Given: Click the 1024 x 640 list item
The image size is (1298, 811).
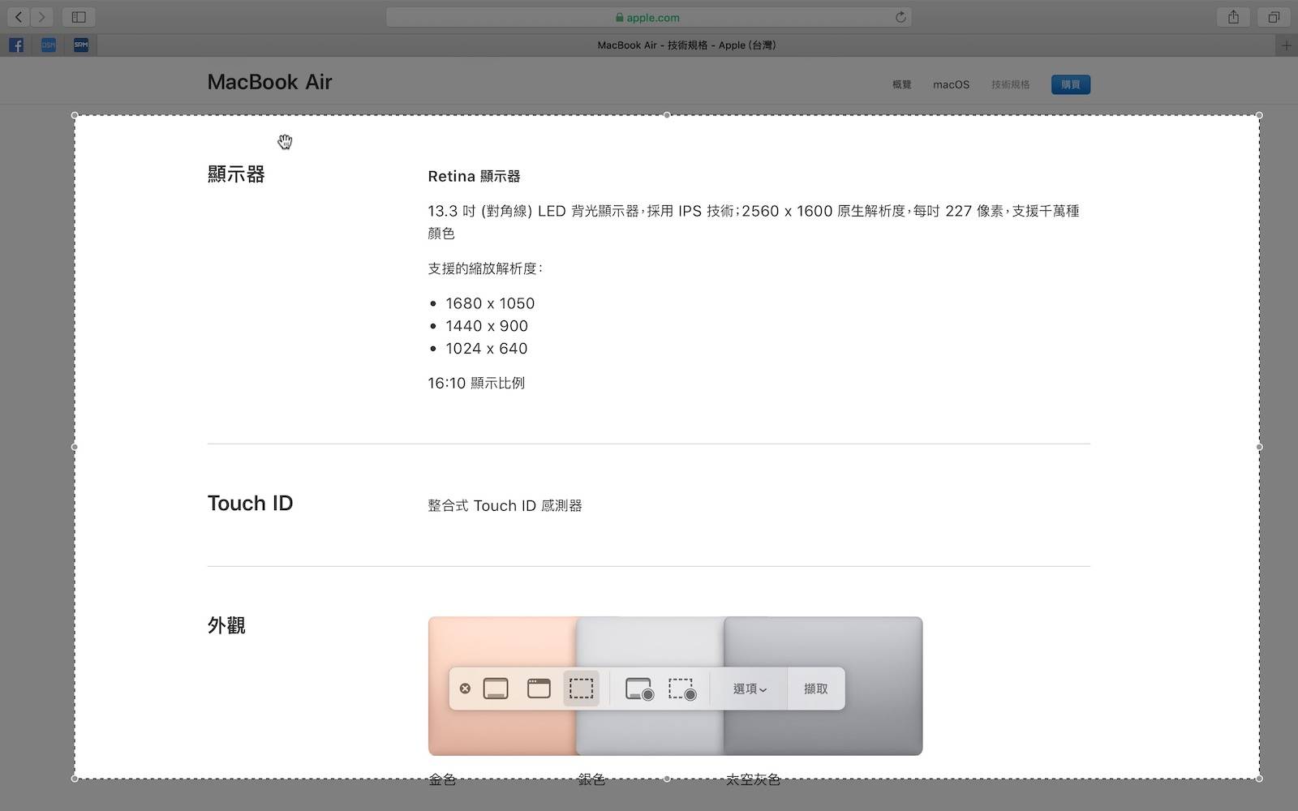Looking at the screenshot, I should pyautogui.click(x=487, y=349).
